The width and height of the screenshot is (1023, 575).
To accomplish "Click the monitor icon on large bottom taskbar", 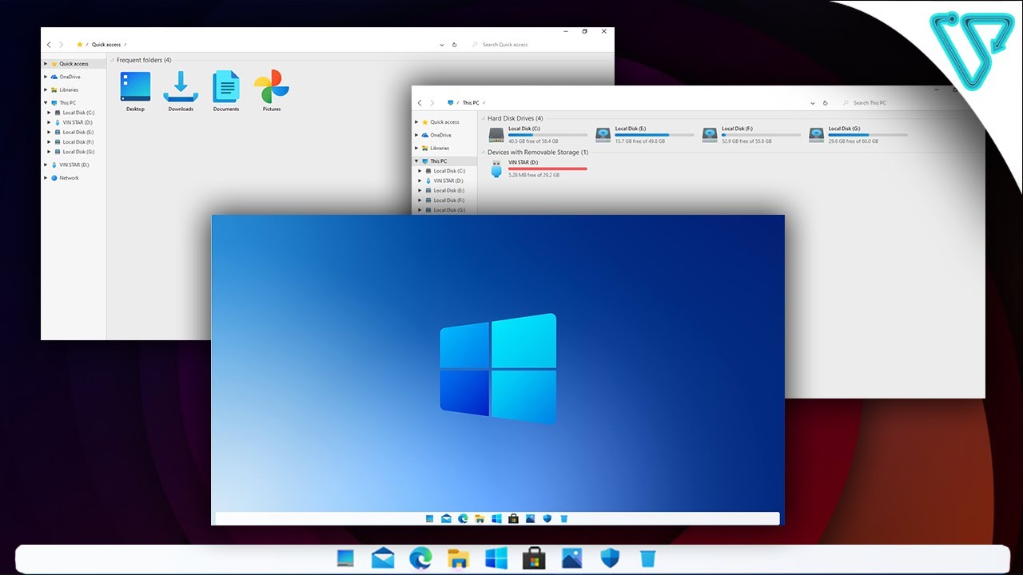I will pyautogui.click(x=345, y=558).
